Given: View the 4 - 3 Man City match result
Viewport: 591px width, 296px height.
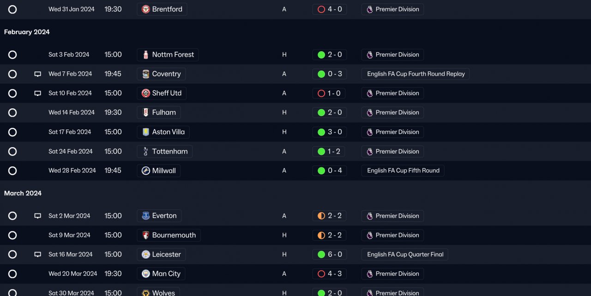Looking at the screenshot, I should pos(334,274).
